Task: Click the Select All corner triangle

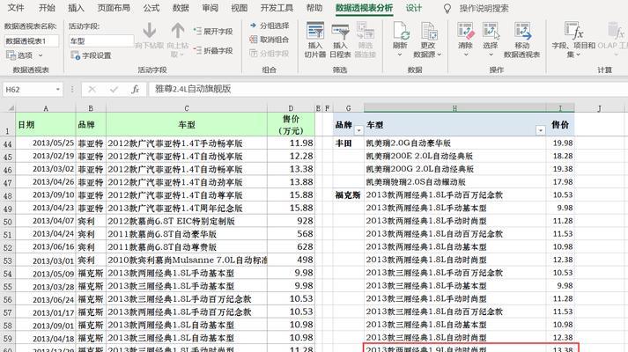Action: point(11,108)
